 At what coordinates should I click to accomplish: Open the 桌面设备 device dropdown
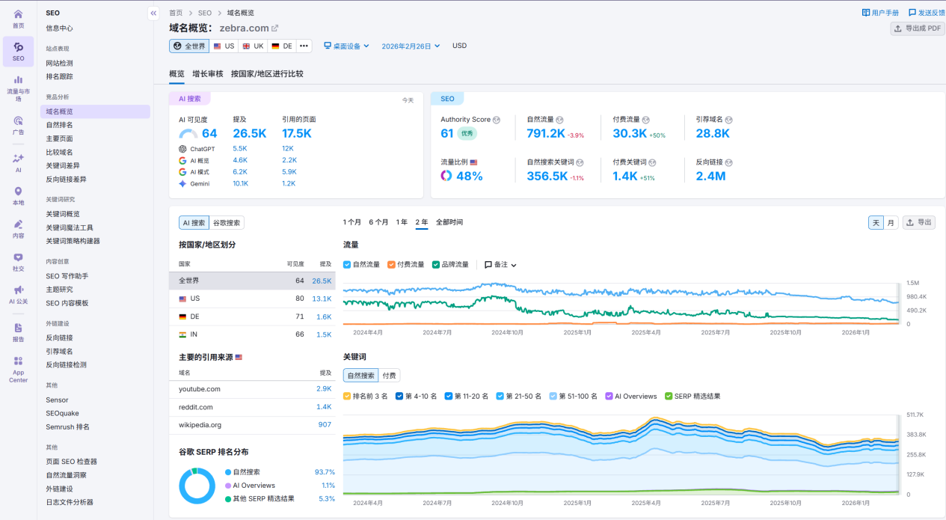click(346, 46)
